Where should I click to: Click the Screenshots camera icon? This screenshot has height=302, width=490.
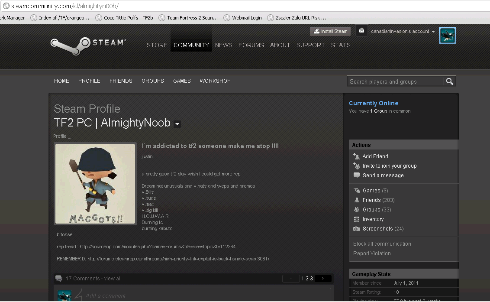click(357, 229)
